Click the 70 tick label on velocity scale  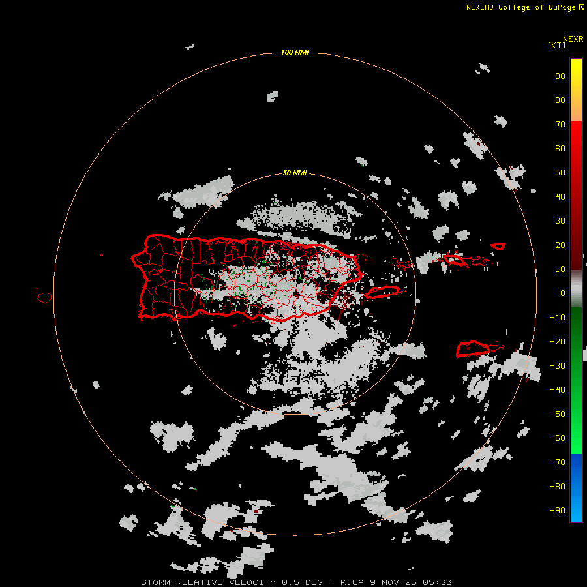pos(560,125)
